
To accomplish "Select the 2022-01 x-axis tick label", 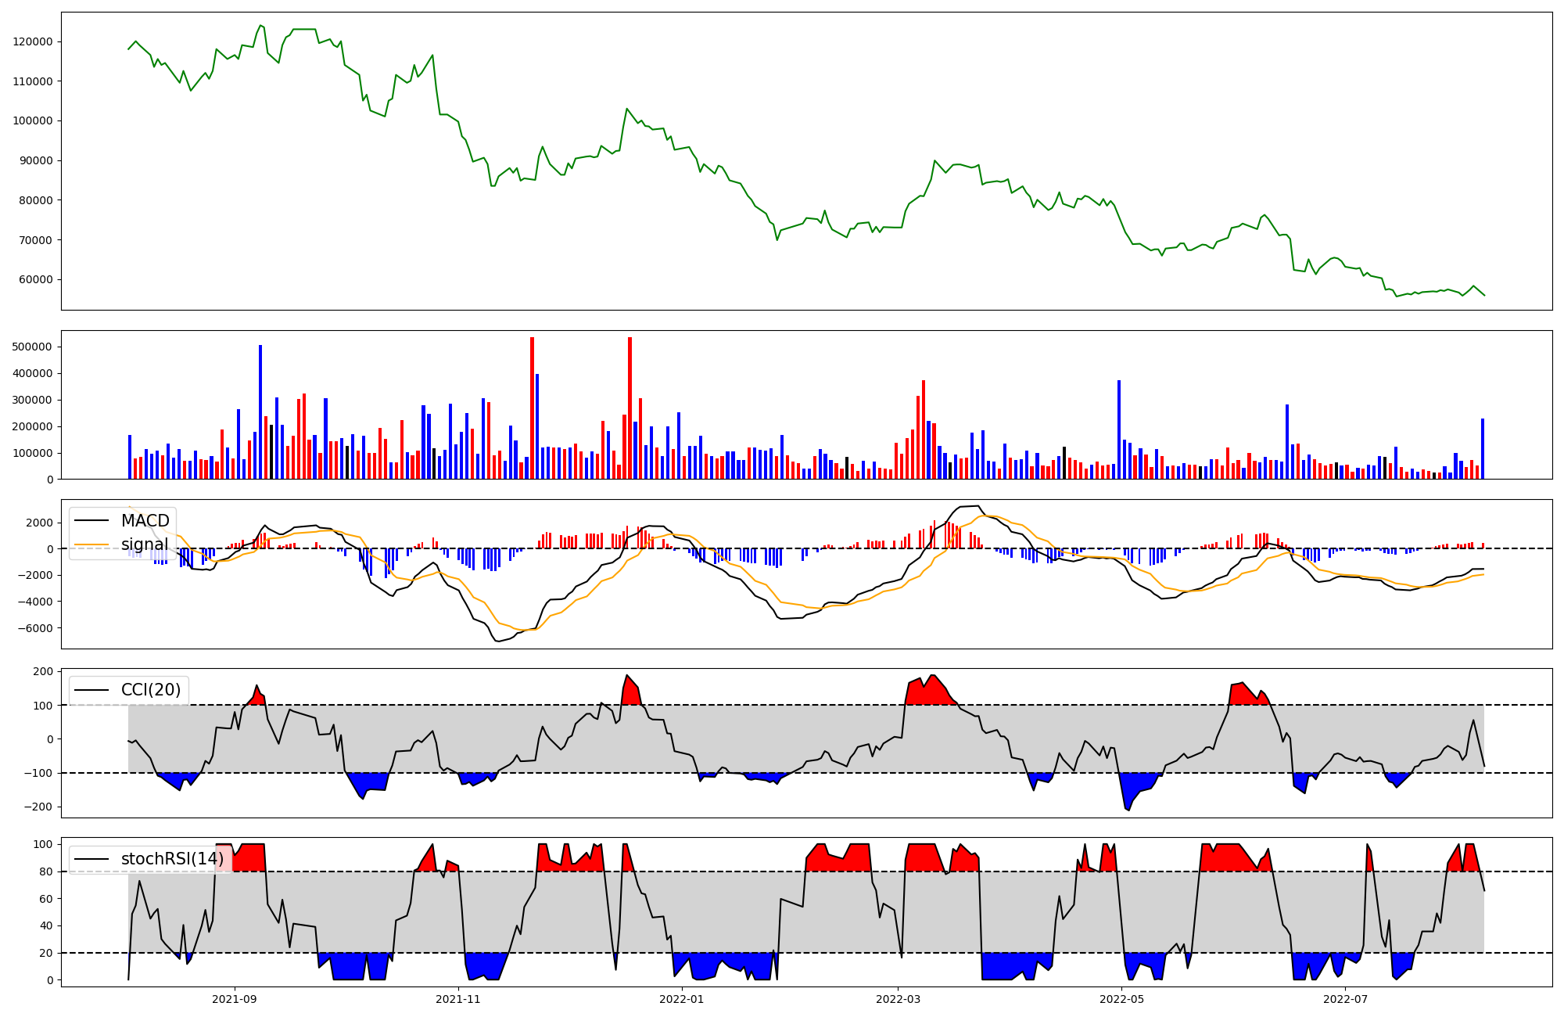I will click(x=682, y=999).
